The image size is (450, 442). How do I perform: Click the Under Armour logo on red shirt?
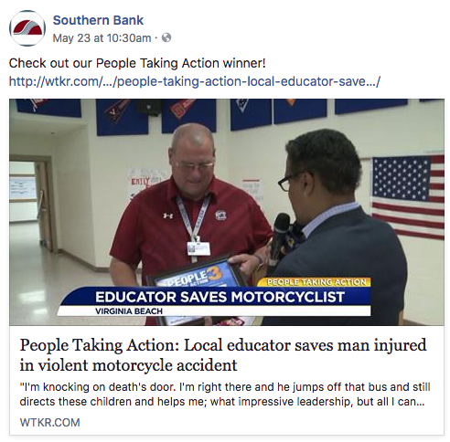pos(168,216)
